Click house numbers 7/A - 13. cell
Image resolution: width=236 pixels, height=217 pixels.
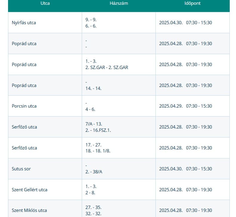click(94, 124)
